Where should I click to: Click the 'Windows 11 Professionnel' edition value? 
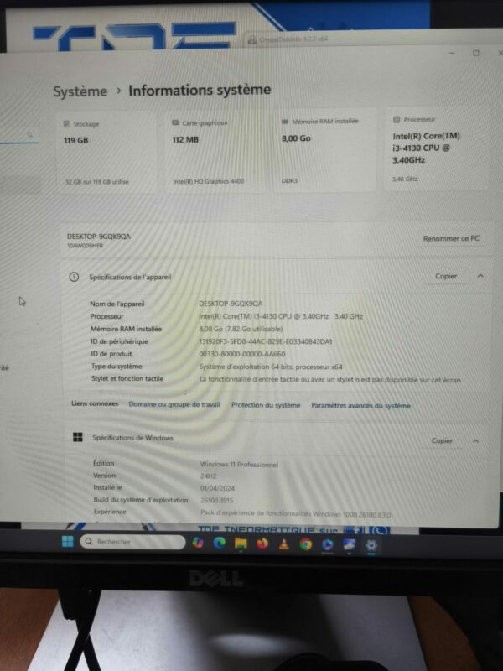click(239, 465)
